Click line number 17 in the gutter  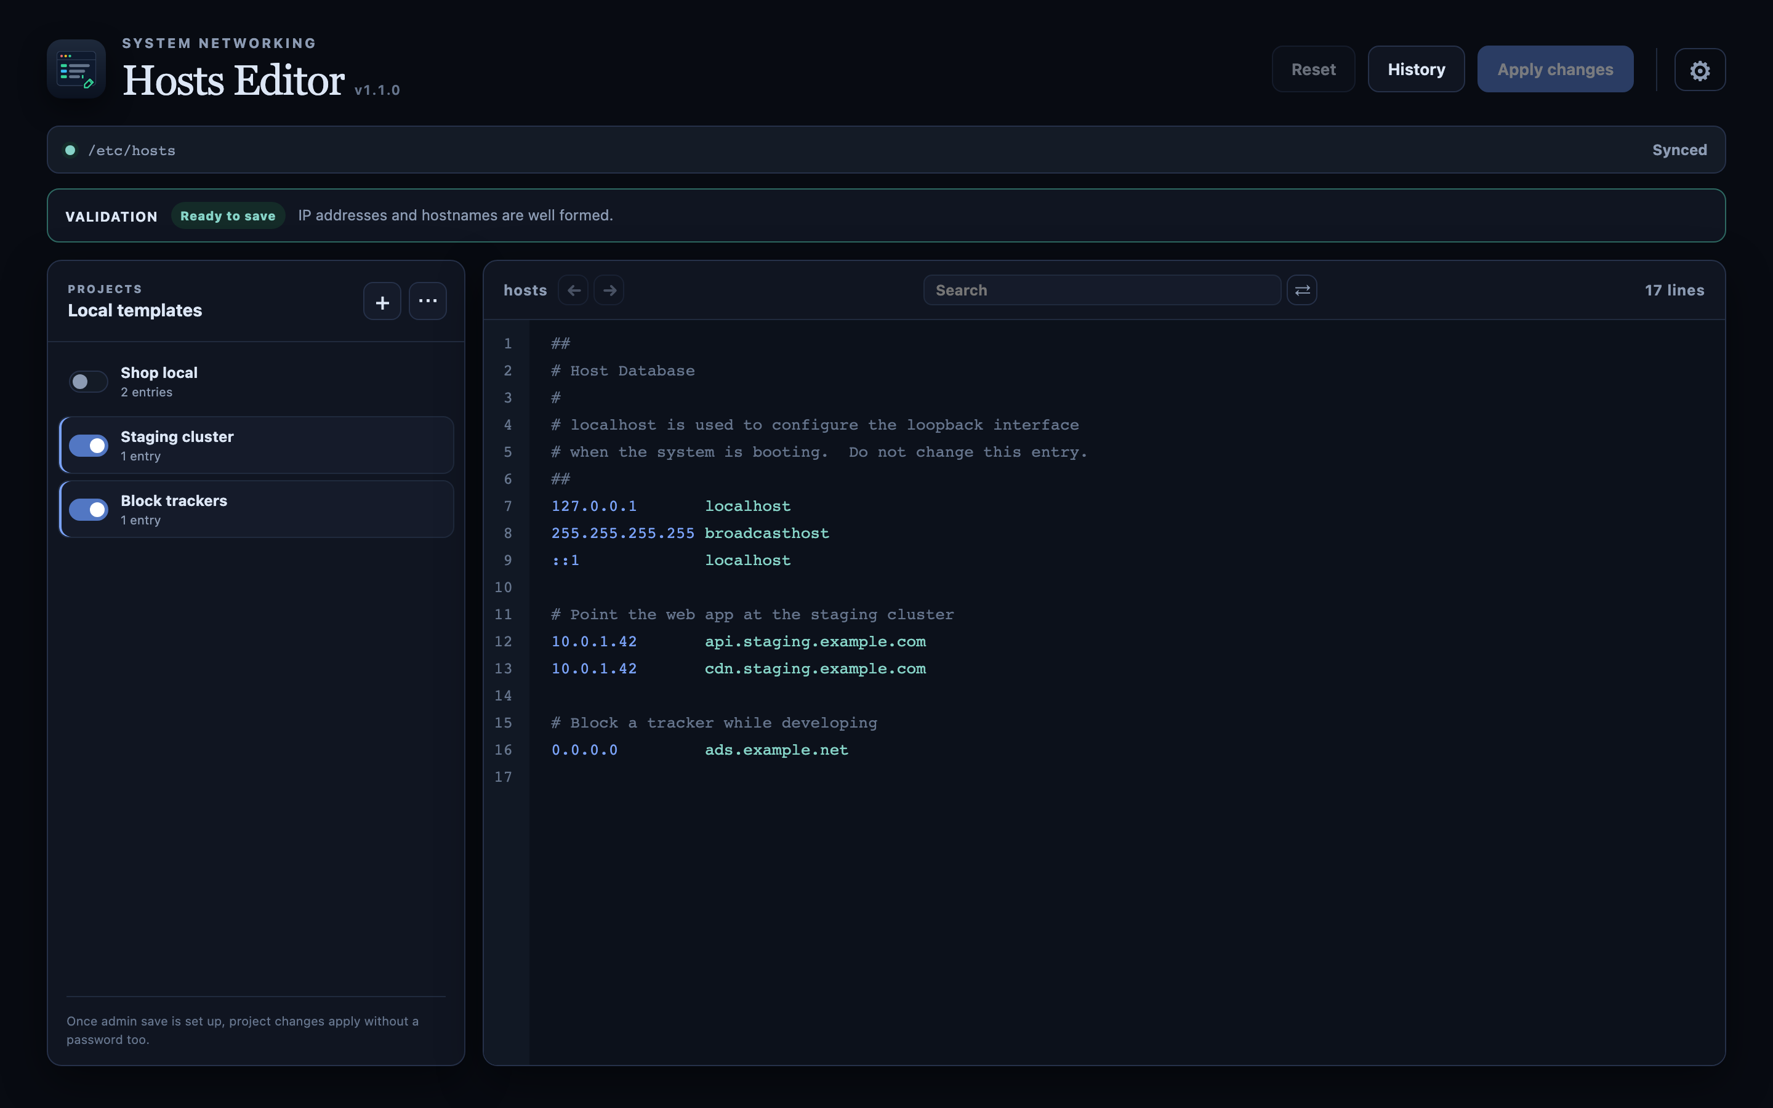(x=504, y=777)
